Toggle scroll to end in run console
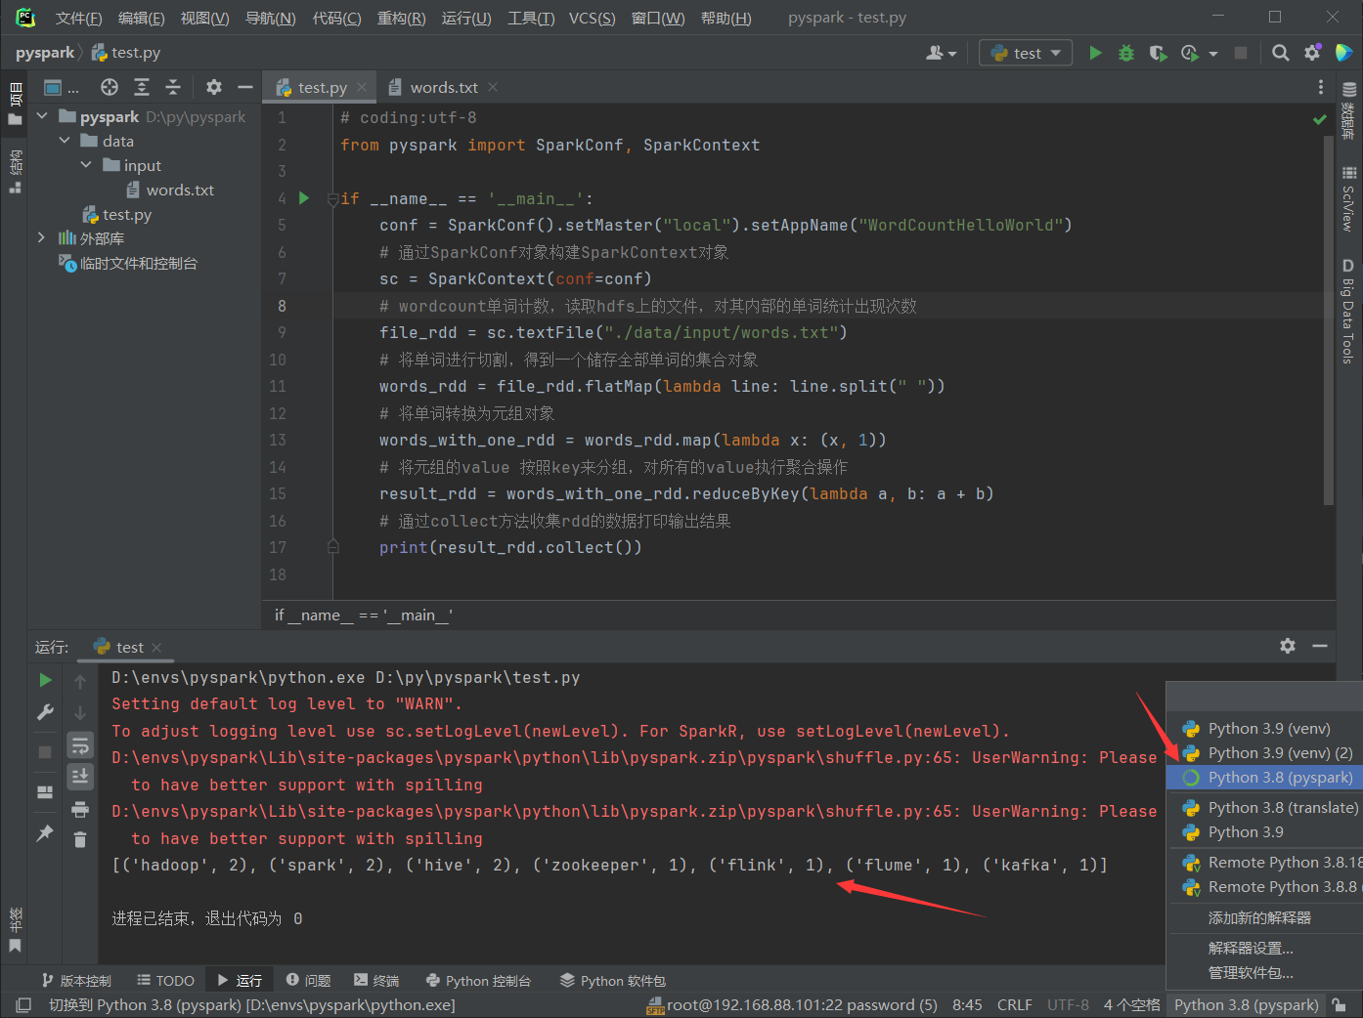The width and height of the screenshot is (1363, 1018). 80,776
